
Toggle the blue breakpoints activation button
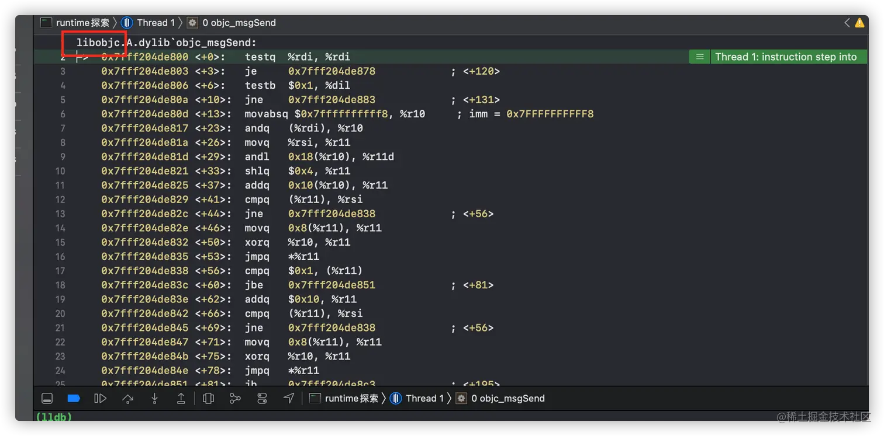tap(74, 399)
